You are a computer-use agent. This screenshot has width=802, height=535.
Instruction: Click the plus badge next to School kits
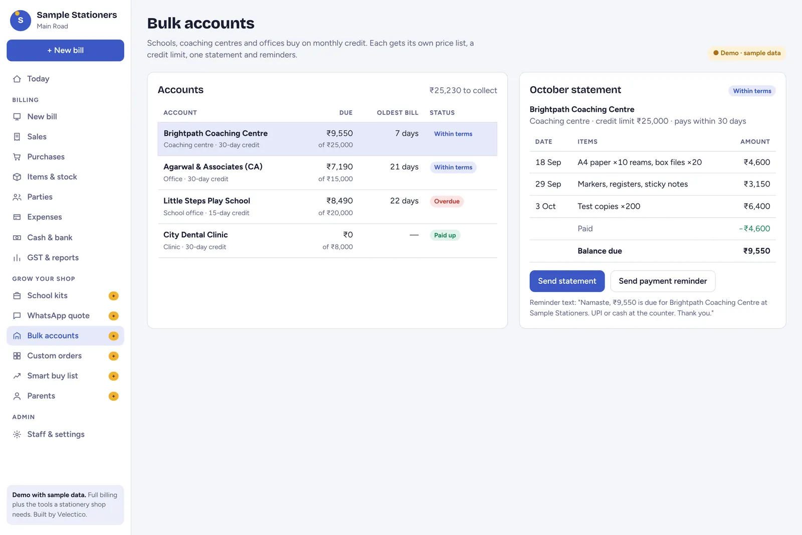(114, 296)
